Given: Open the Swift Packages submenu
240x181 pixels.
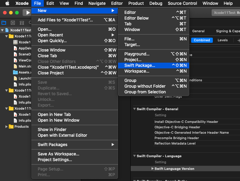Looking at the screenshot, I should pyautogui.click(x=75, y=145).
